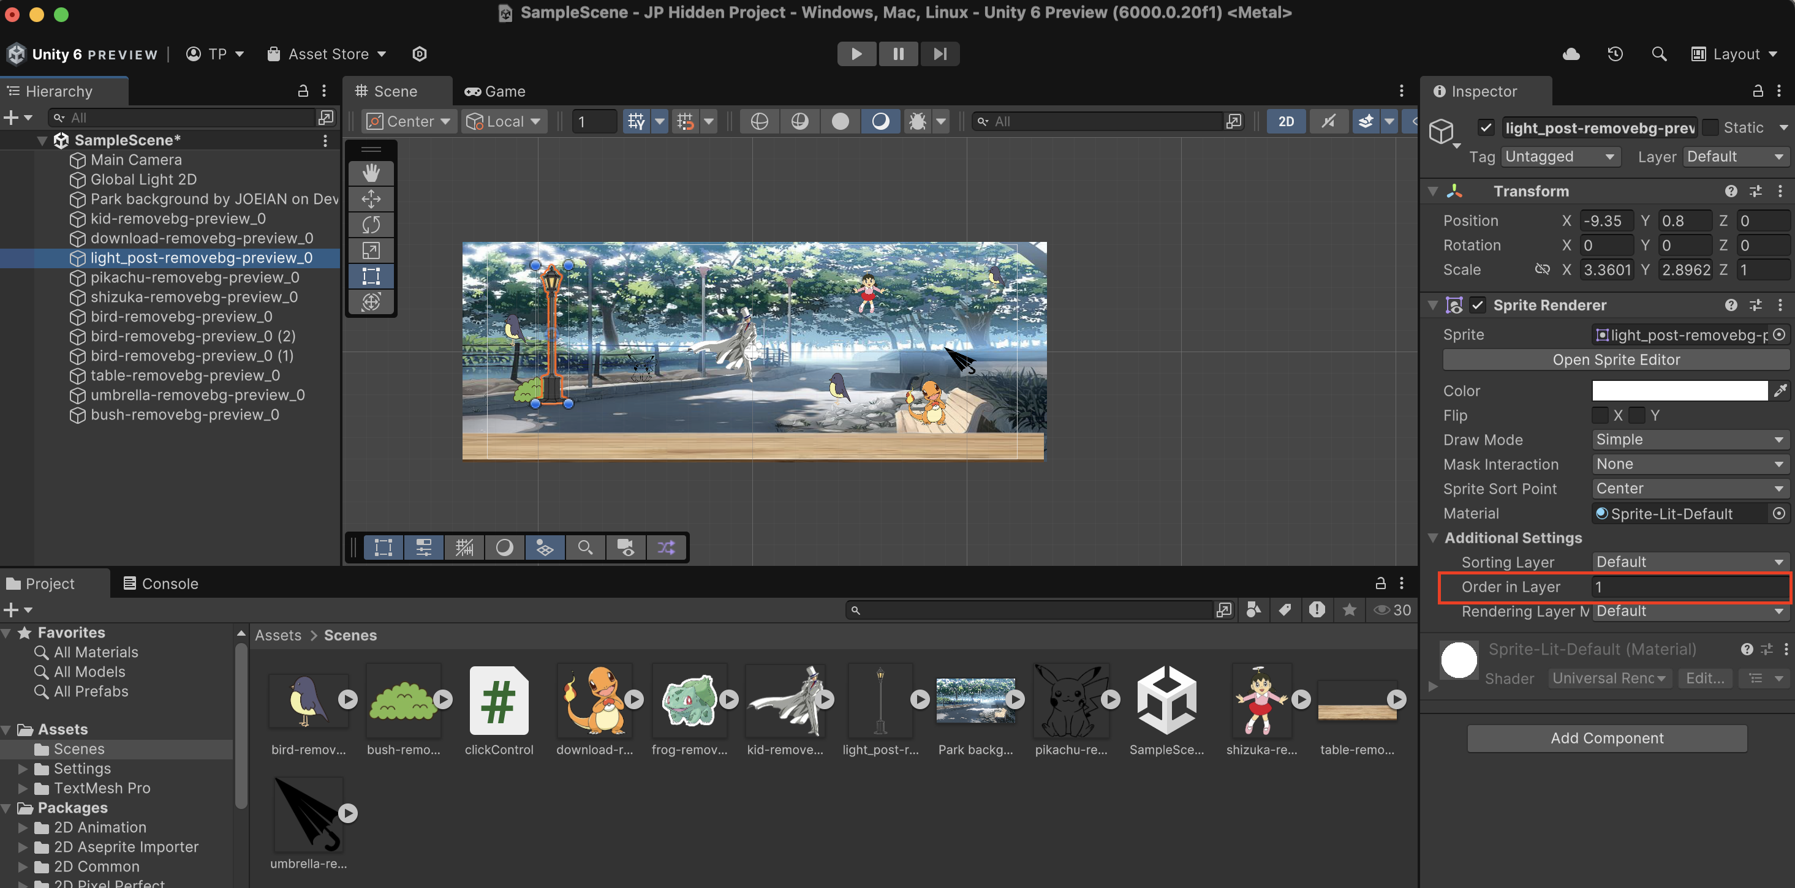Image resolution: width=1795 pixels, height=888 pixels.
Task: Click the Material object picker circle
Action: (x=1779, y=513)
